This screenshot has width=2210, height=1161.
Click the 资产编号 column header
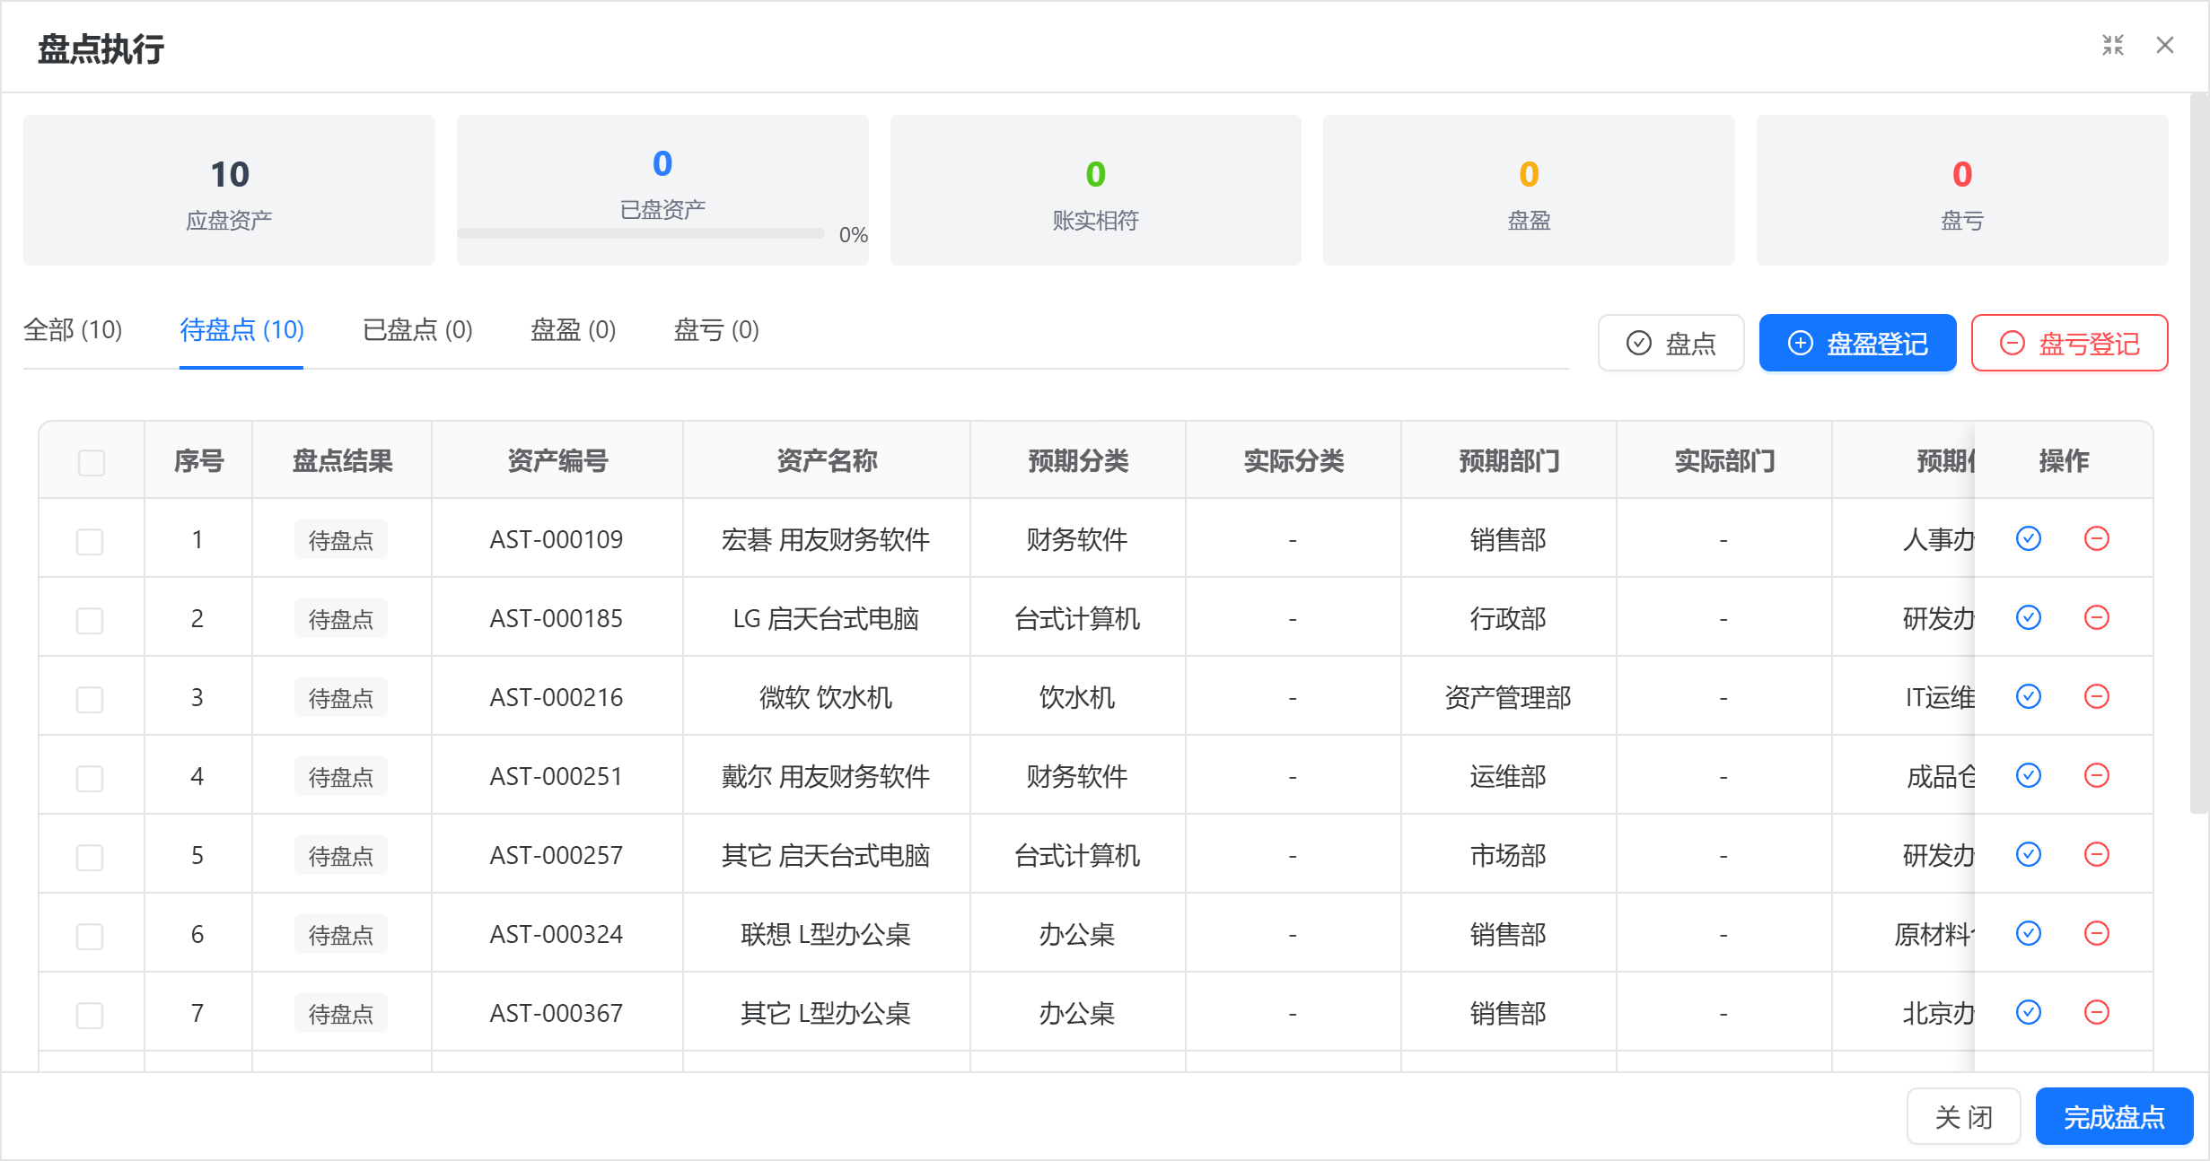click(x=557, y=460)
